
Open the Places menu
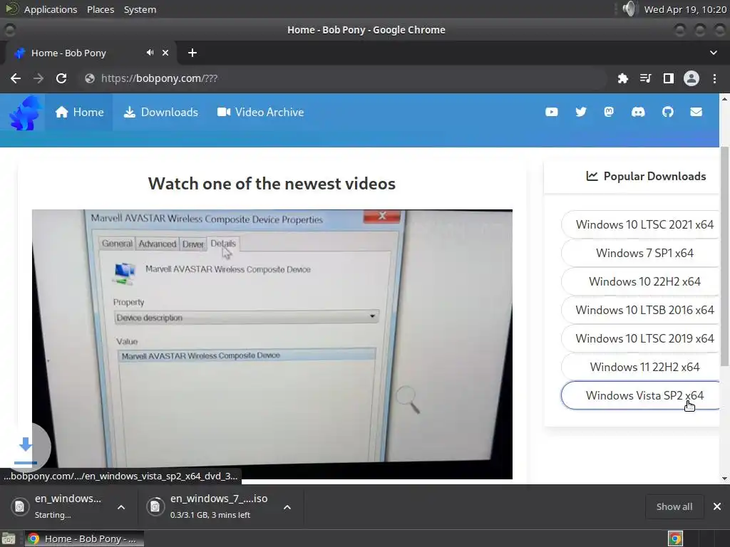(101, 9)
